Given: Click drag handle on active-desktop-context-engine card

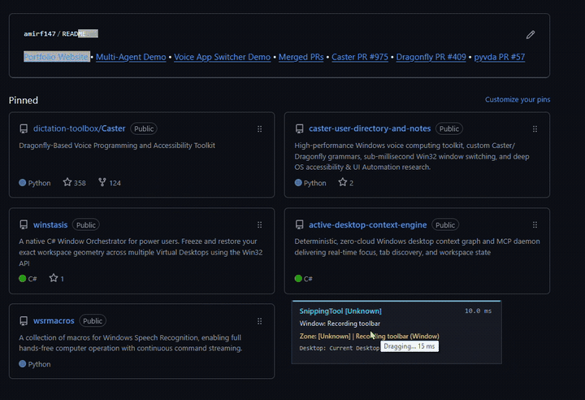Looking at the screenshot, I should tap(535, 225).
